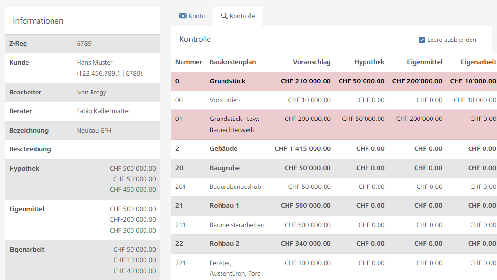Uncheck the Leere ausblenden checkbox
The height and width of the screenshot is (280, 497).
[x=422, y=40]
